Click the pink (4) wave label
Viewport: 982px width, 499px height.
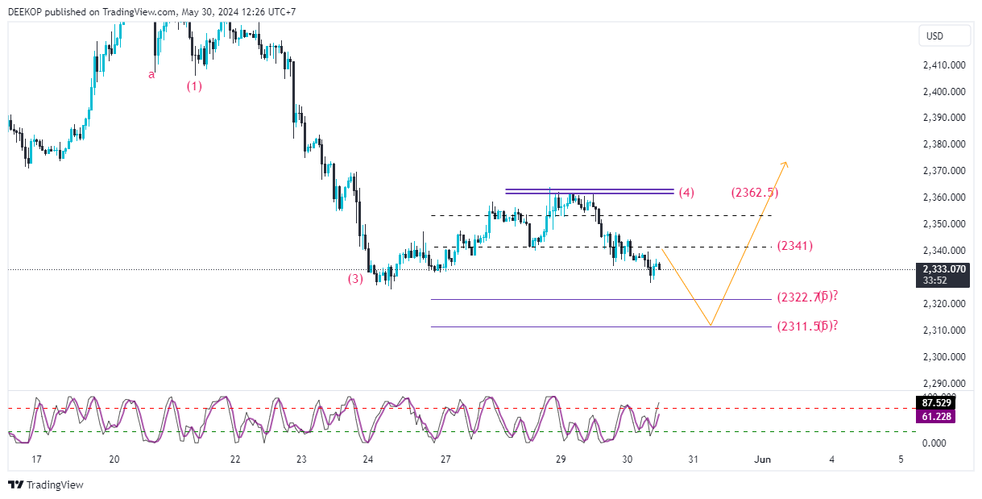point(686,193)
